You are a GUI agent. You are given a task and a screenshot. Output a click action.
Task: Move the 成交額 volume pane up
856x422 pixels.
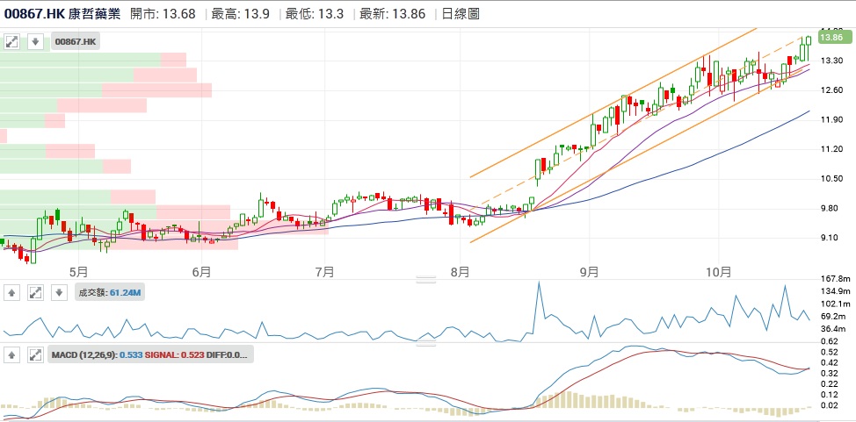[x=12, y=292]
